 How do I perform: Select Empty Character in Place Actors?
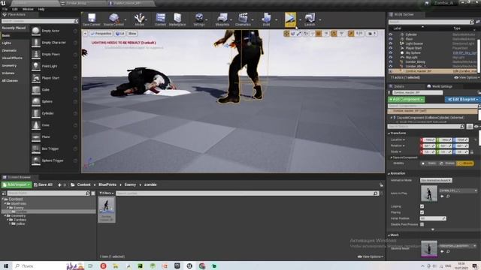(x=55, y=43)
